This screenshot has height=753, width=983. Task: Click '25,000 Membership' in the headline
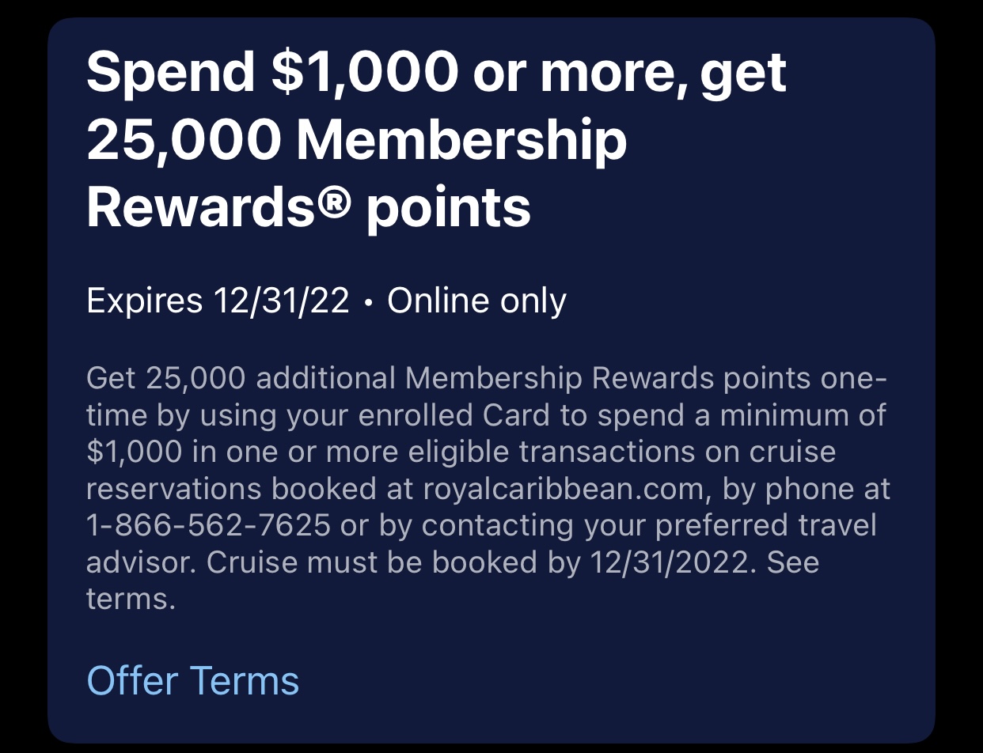[356, 139]
